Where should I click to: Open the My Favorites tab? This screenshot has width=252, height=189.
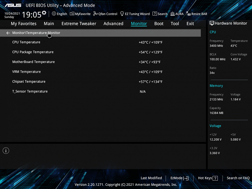pos(24,24)
